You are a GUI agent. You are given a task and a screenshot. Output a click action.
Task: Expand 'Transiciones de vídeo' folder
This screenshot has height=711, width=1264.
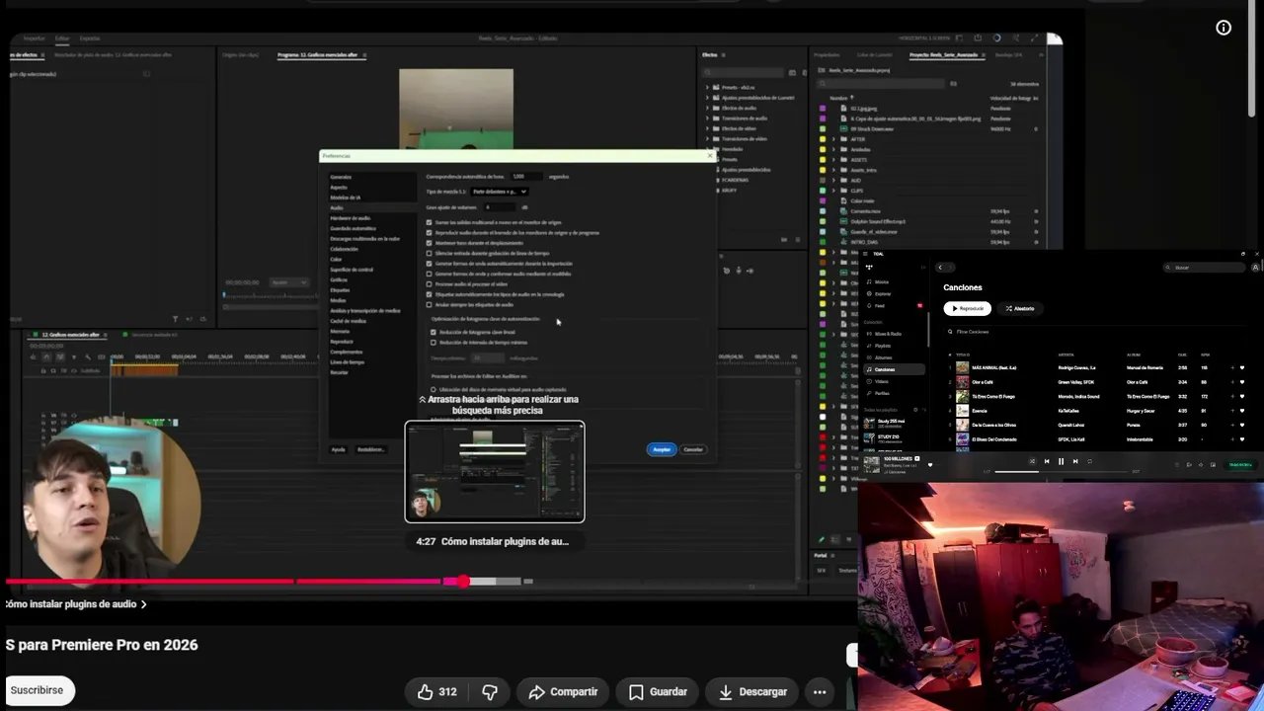(x=708, y=139)
